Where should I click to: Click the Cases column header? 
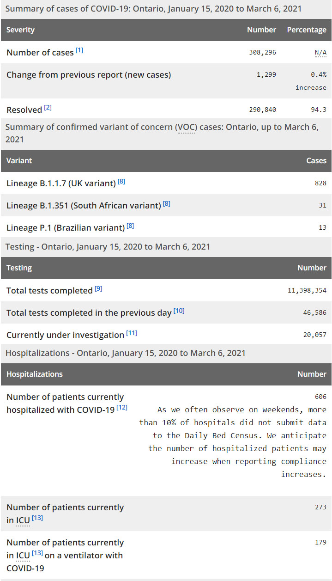tap(316, 161)
